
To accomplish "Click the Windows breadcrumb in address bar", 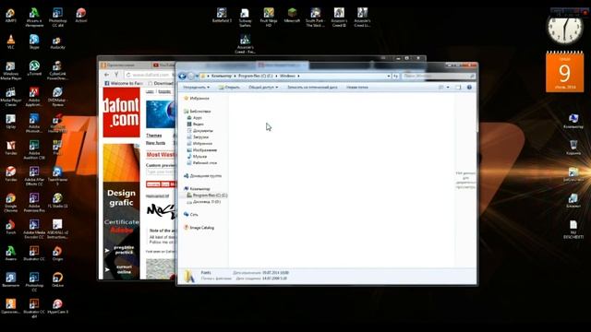I will pos(287,76).
